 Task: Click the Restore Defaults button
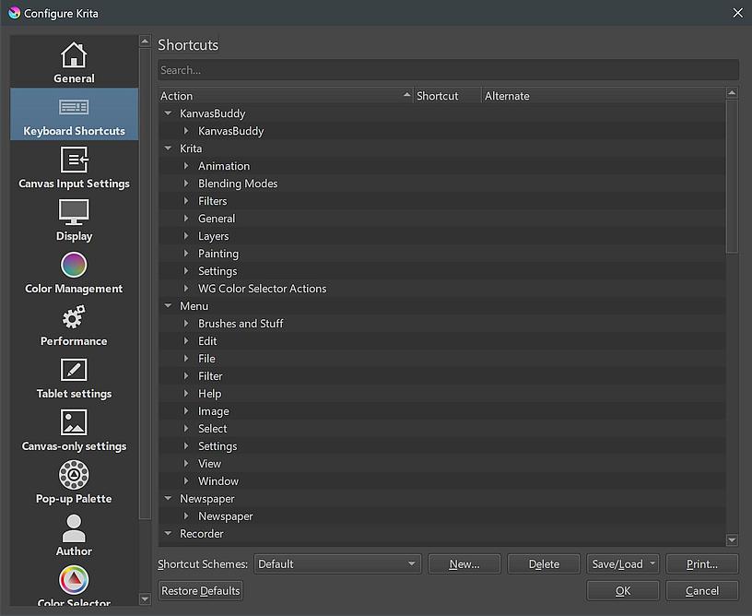click(200, 590)
